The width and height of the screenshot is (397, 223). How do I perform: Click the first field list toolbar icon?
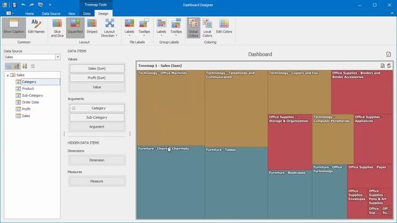pos(8,66)
